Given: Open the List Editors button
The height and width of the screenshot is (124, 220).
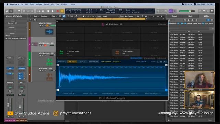Looking at the screenshot, I should tap(200, 11).
